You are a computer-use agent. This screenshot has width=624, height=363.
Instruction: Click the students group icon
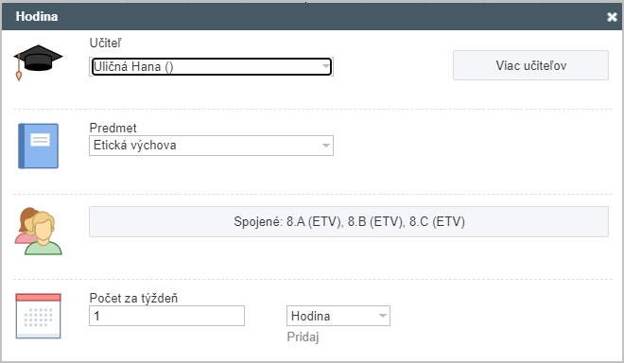point(38,231)
